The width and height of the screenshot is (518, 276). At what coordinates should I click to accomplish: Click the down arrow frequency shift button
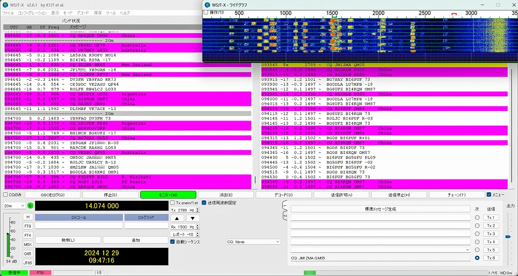click(x=193, y=218)
